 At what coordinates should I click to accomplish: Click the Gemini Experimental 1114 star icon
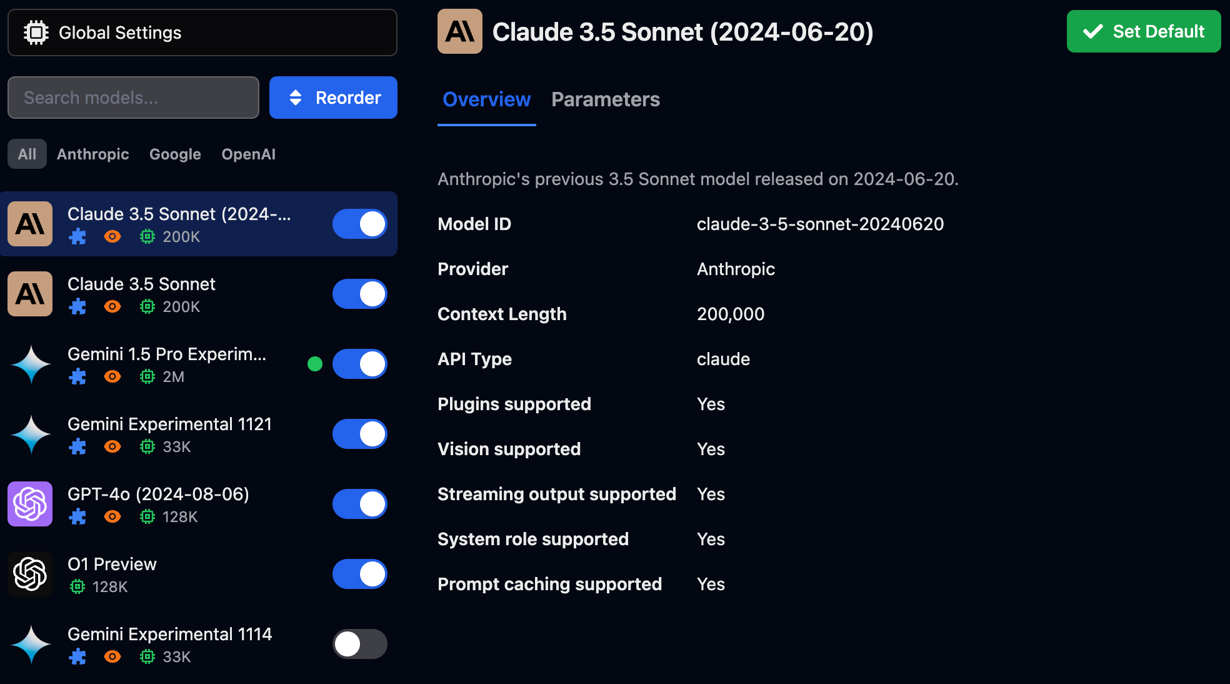tap(30, 644)
